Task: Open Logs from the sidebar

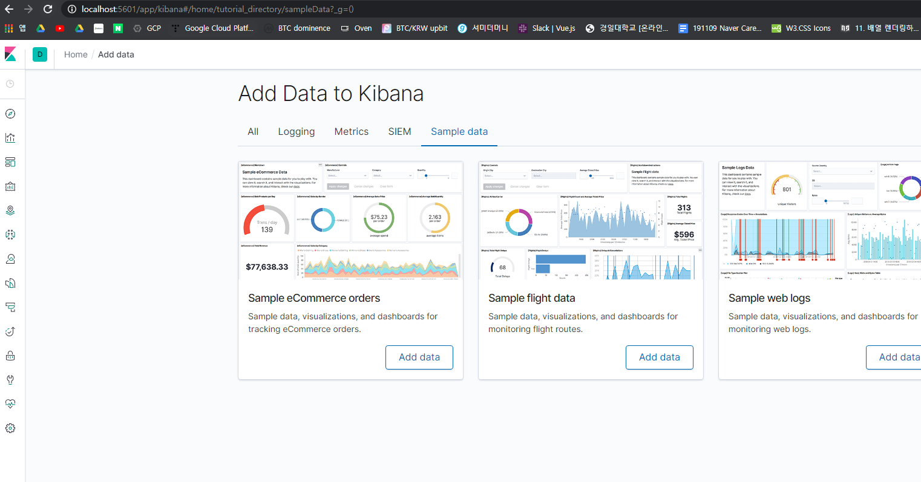Action: pyautogui.click(x=10, y=283)
